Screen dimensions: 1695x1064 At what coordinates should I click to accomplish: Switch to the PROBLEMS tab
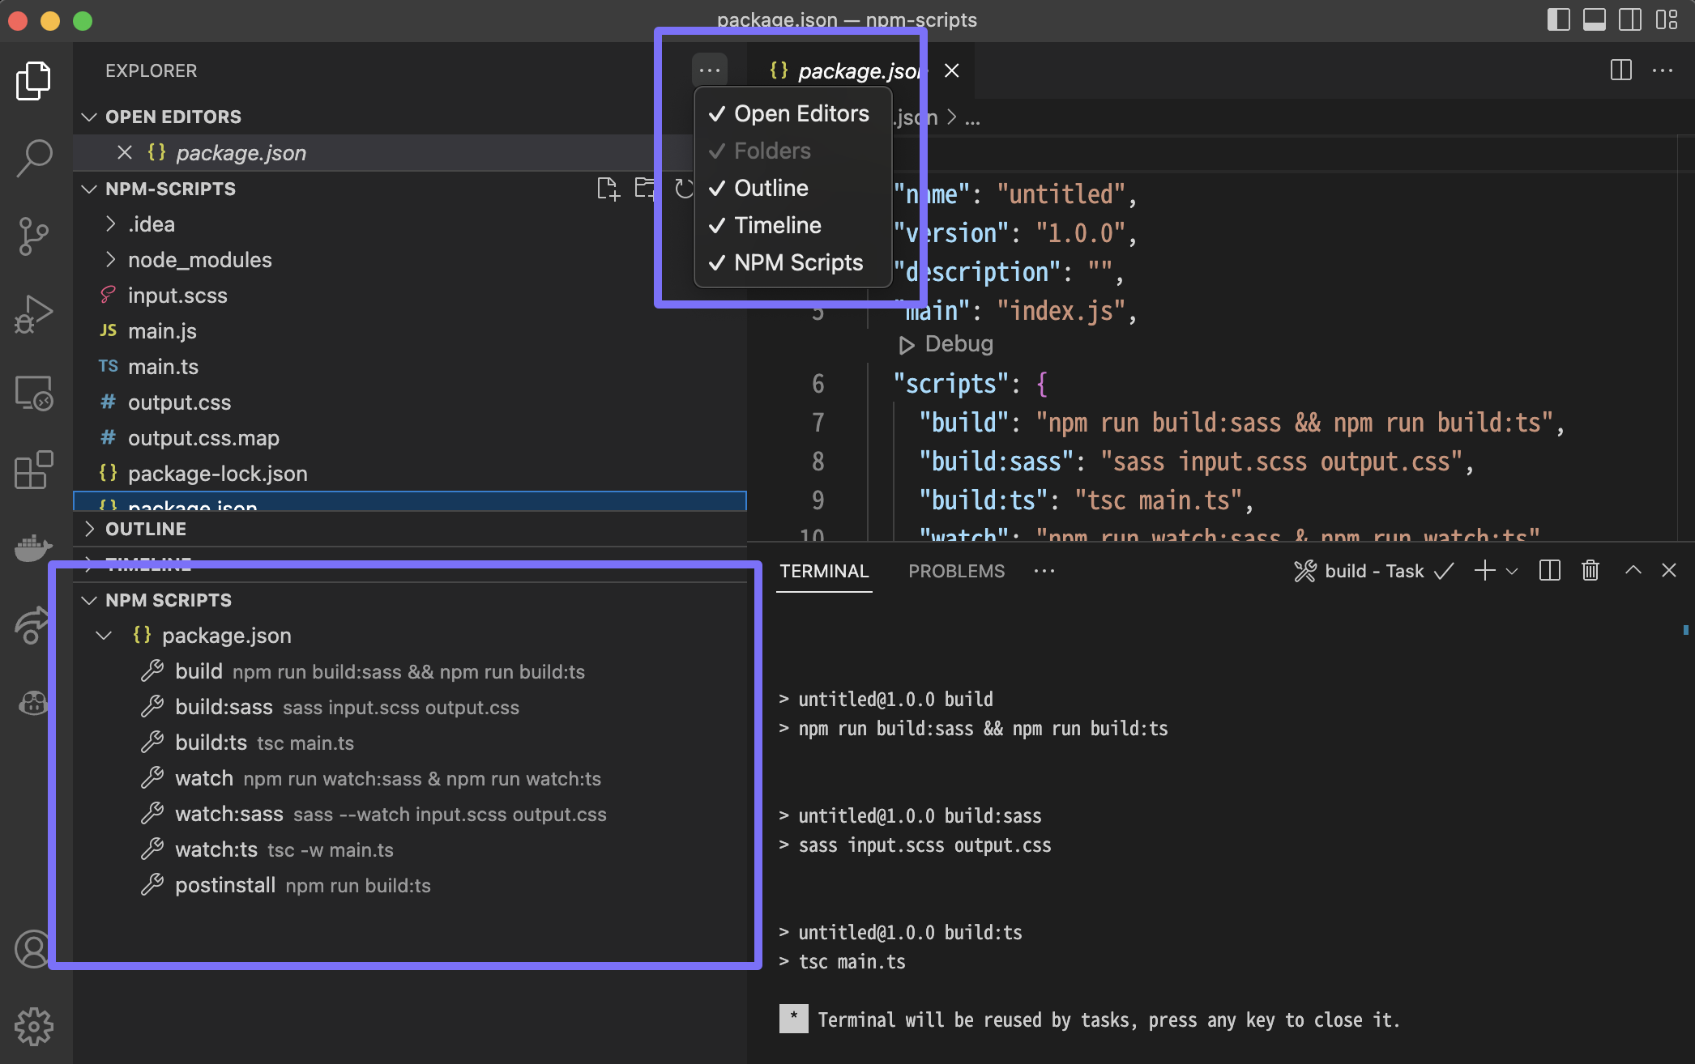pyautogui.click(x=956, y=571)
